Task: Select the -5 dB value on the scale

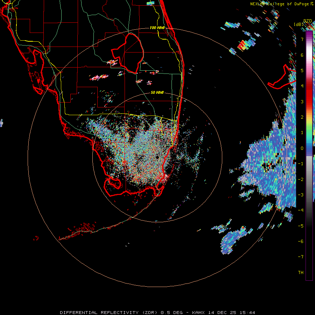Action: point(301,226)
